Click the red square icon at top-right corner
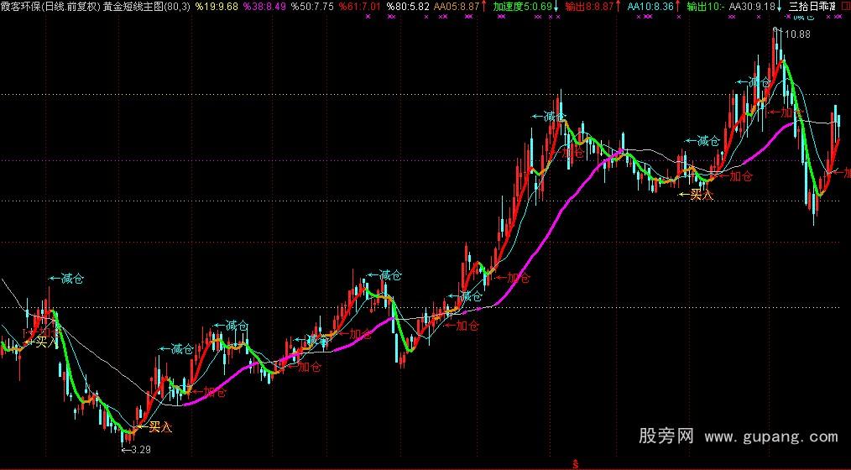Image resolution: width=851 pixels, height=470 pixels. (x=843, y=6)
